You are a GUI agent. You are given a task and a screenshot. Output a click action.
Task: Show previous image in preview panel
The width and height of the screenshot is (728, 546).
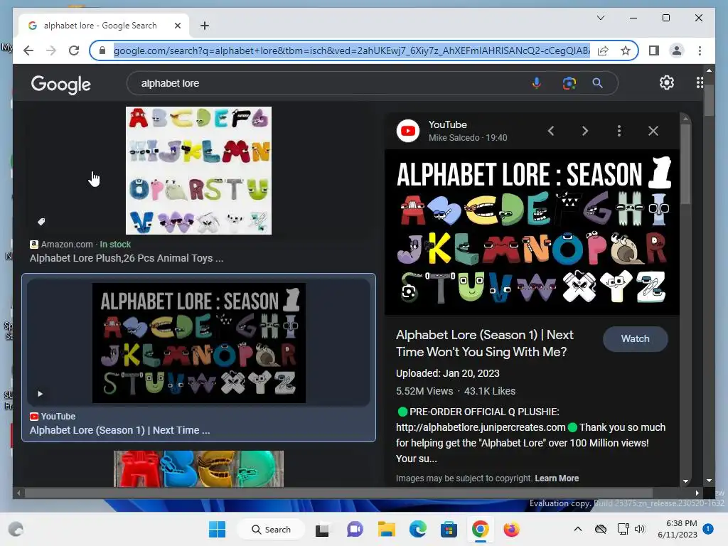[x=551, y=131]
